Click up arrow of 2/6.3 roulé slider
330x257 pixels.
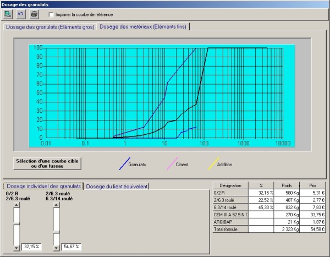coord(56,205)
